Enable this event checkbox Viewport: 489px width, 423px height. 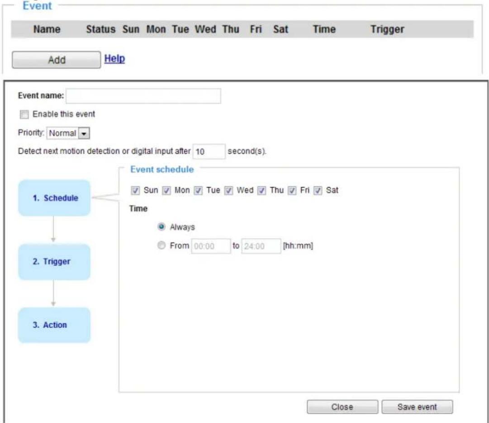[x=24, y=114]
